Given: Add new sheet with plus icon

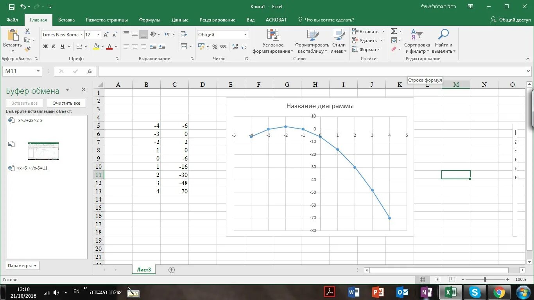Looking at the screenshot, I should [x=171, y=270].
